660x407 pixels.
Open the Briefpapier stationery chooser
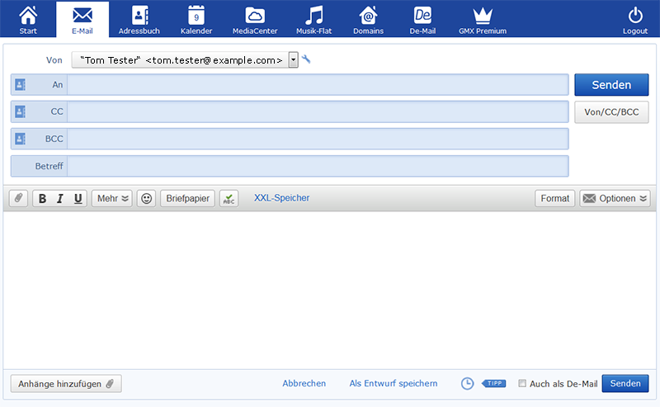[187, 198]
